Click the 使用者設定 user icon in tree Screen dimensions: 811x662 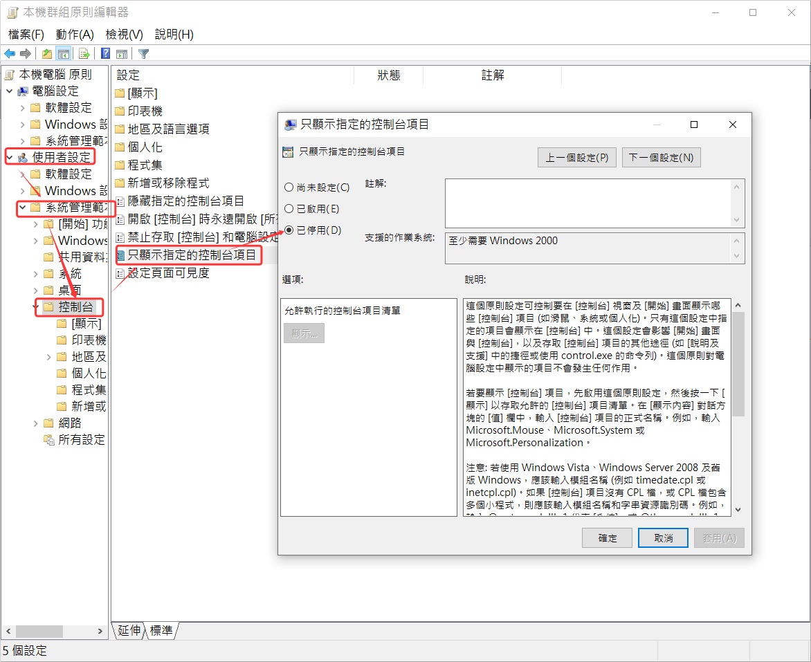pyautogui.click(x=24, y=158)
